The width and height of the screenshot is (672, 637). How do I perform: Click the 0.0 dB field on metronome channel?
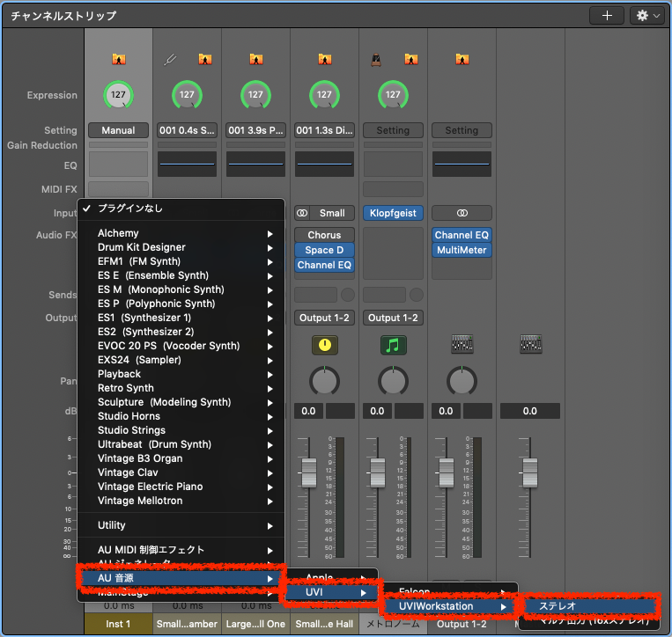[377, 411]
